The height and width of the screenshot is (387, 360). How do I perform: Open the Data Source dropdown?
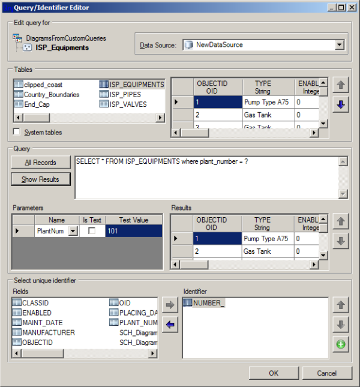coord(340,45)
